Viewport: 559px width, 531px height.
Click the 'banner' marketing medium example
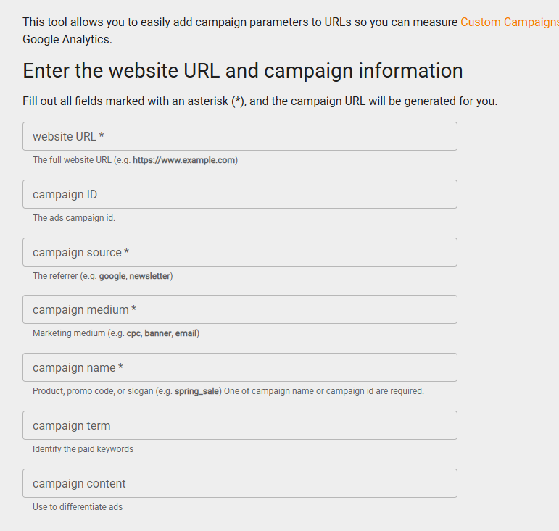point(157,333)
